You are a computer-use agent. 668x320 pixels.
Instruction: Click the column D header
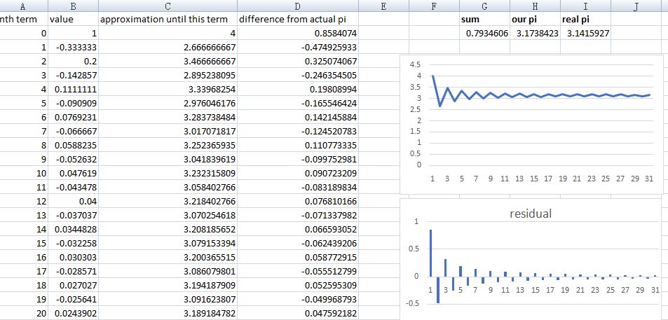tap(298, 6)
